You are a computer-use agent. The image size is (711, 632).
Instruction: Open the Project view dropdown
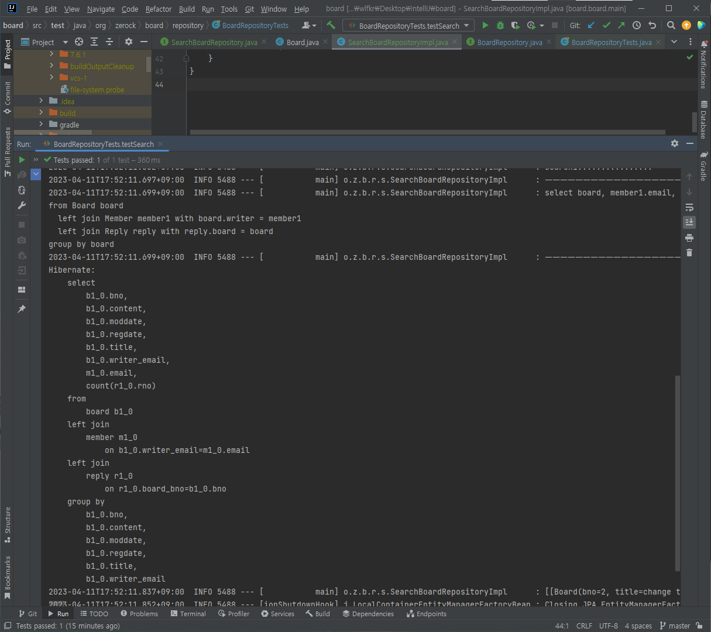pos(65,42)
